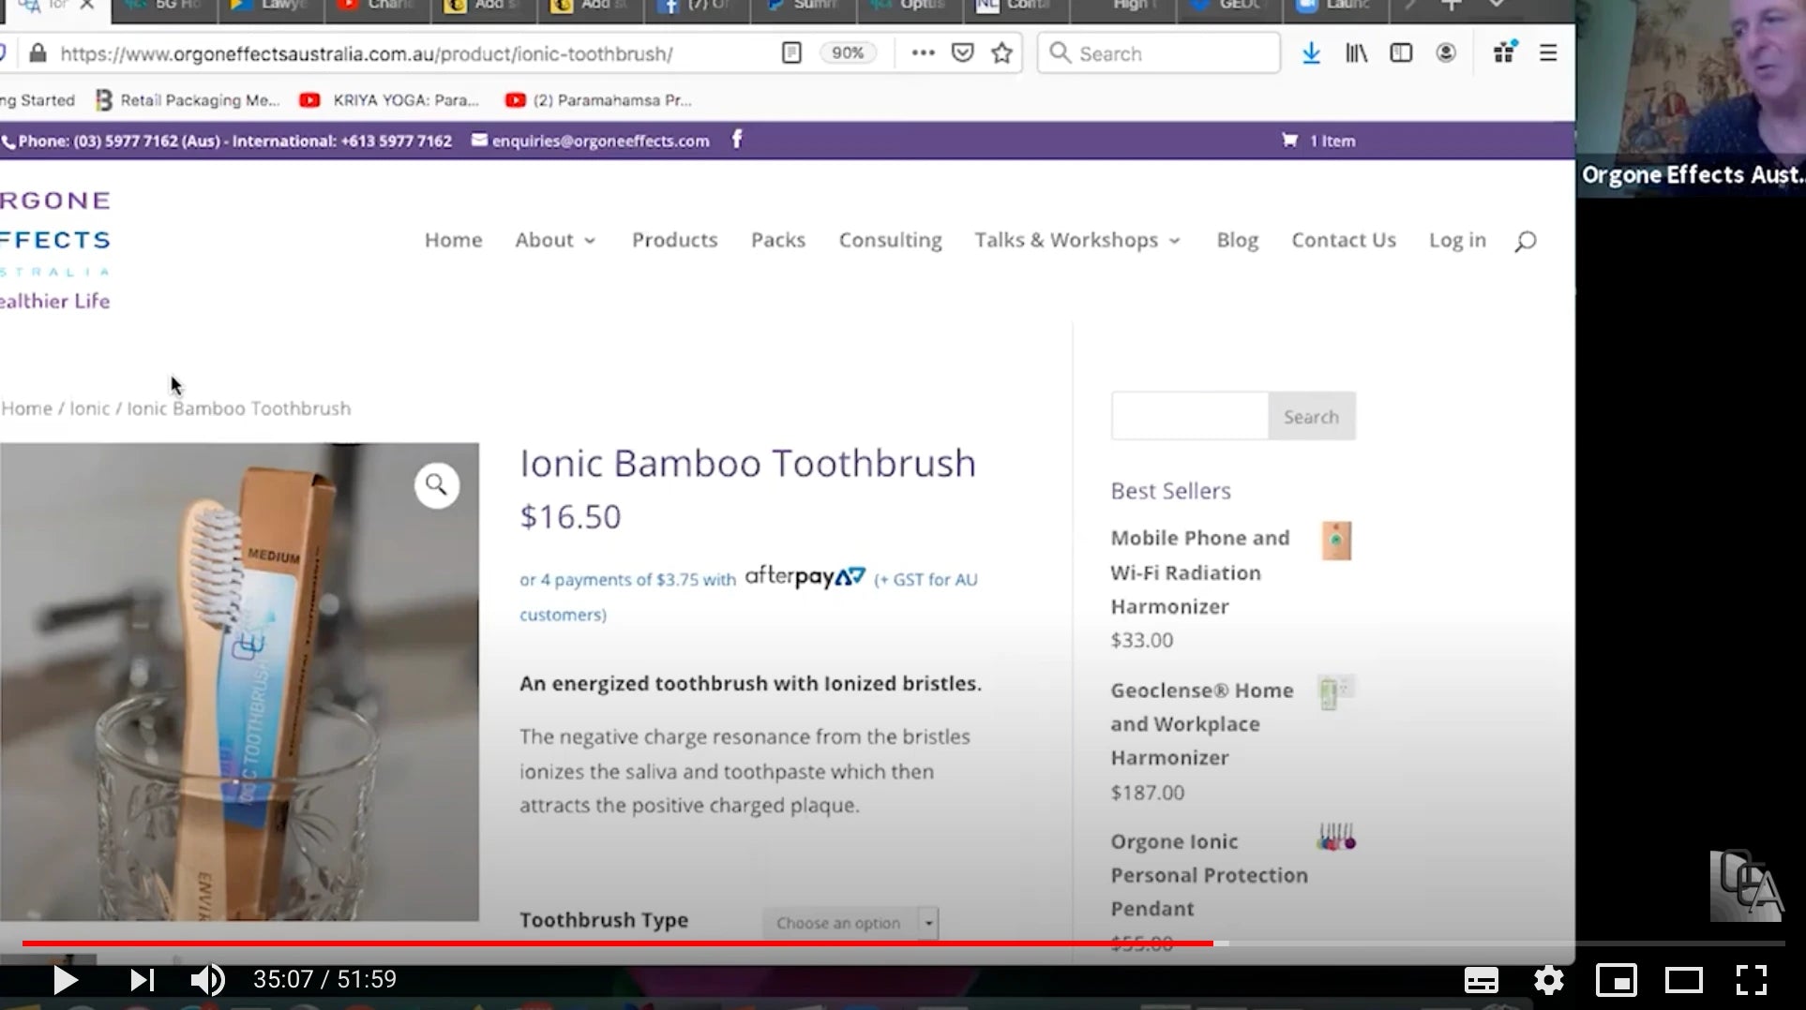Go to the Blog page
This screenshot has width=1806, height=1010.
click(1237, 241)
